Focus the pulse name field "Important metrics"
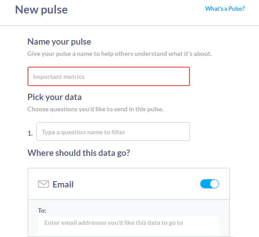Image resolution: width=259 pixels, height=237 pixels. click(x=109, y=76)
